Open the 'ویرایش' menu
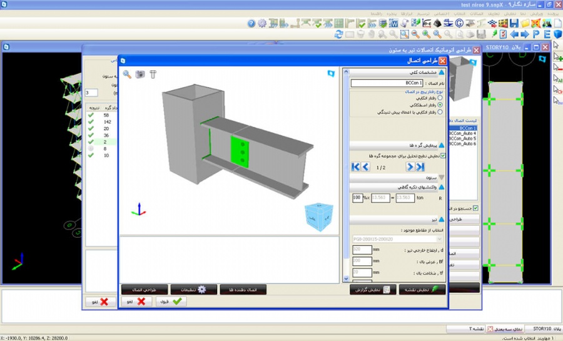The width and height of the screenshot is (563, 341). (536, 13)
